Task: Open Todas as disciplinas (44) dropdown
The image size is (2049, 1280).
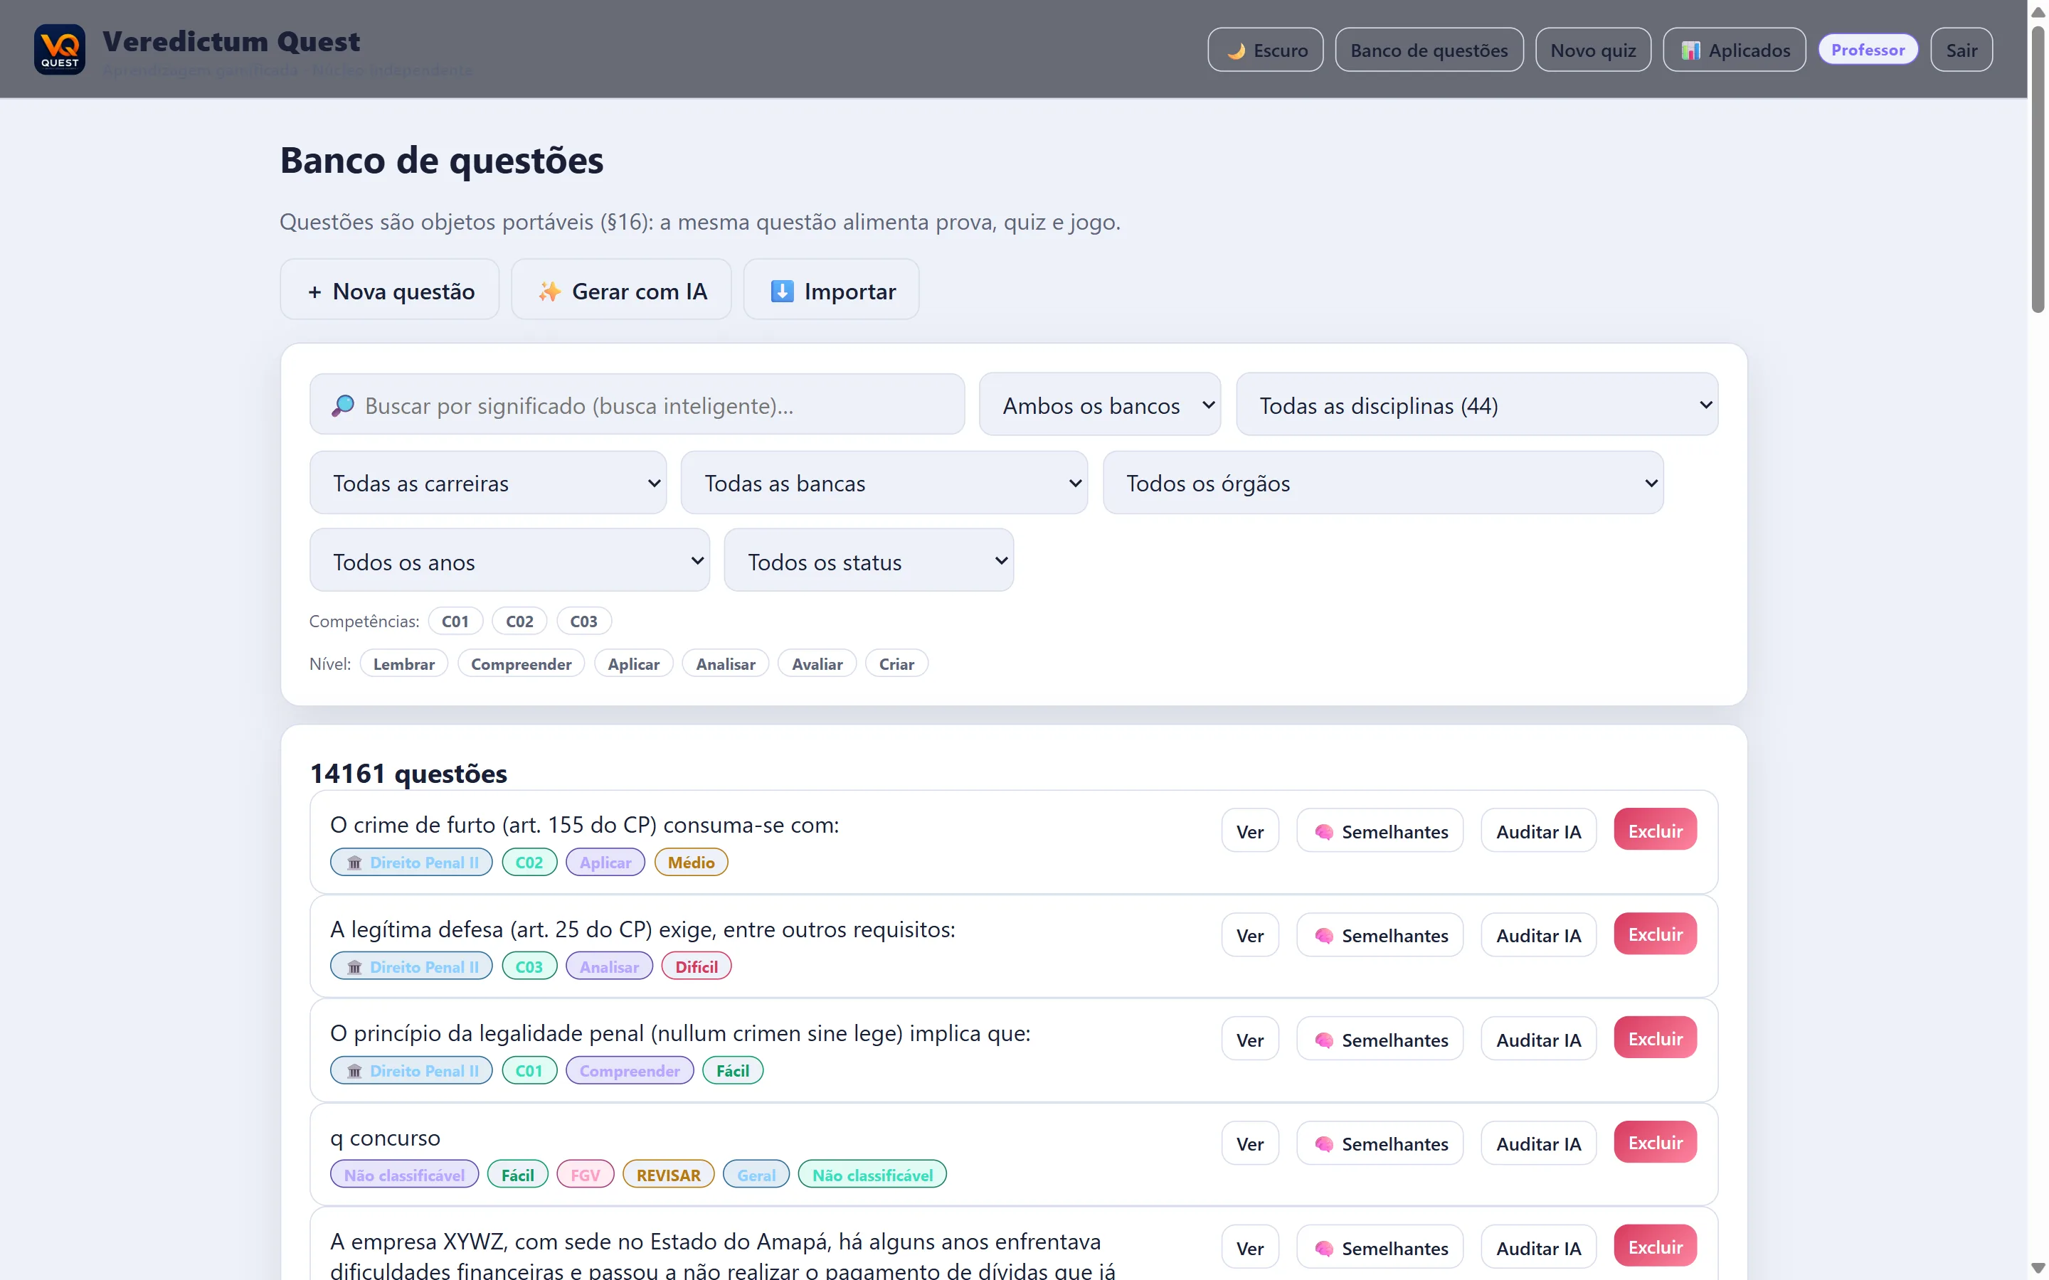Action: (1477, 405)
